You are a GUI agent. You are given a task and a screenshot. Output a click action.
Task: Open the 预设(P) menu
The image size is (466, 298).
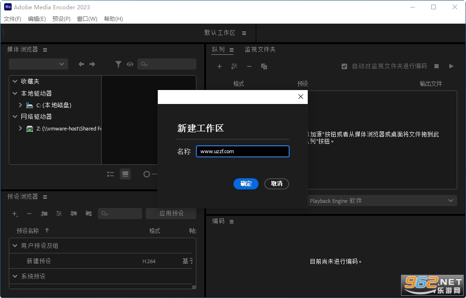(x=61, y=19)
